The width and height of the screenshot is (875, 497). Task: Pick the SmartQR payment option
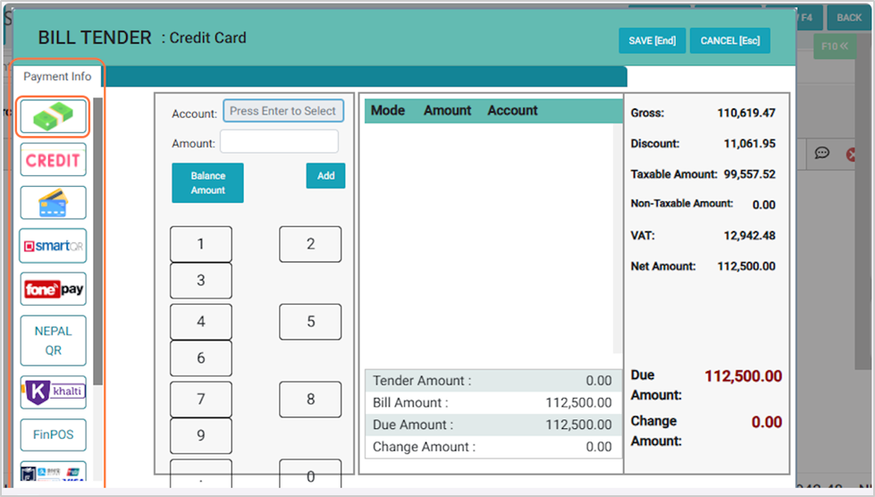[x=53, y=246]
